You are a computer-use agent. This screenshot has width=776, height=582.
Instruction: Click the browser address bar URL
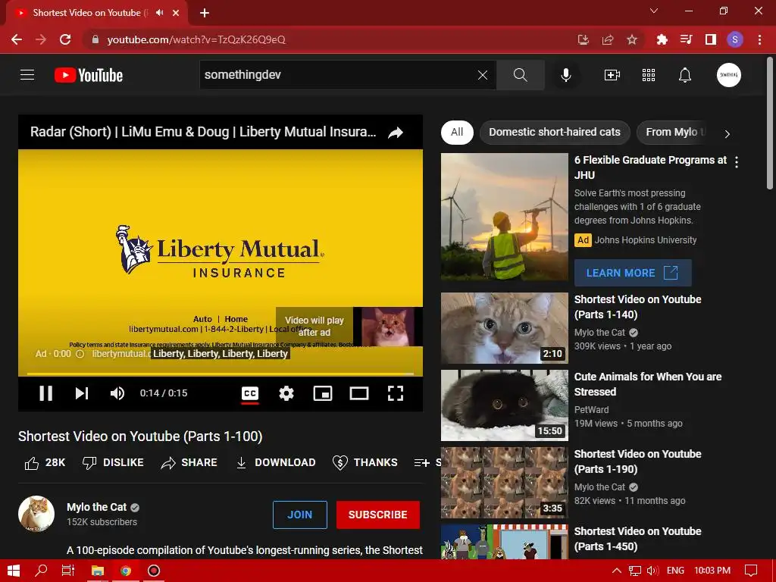(x=196, y=39)
